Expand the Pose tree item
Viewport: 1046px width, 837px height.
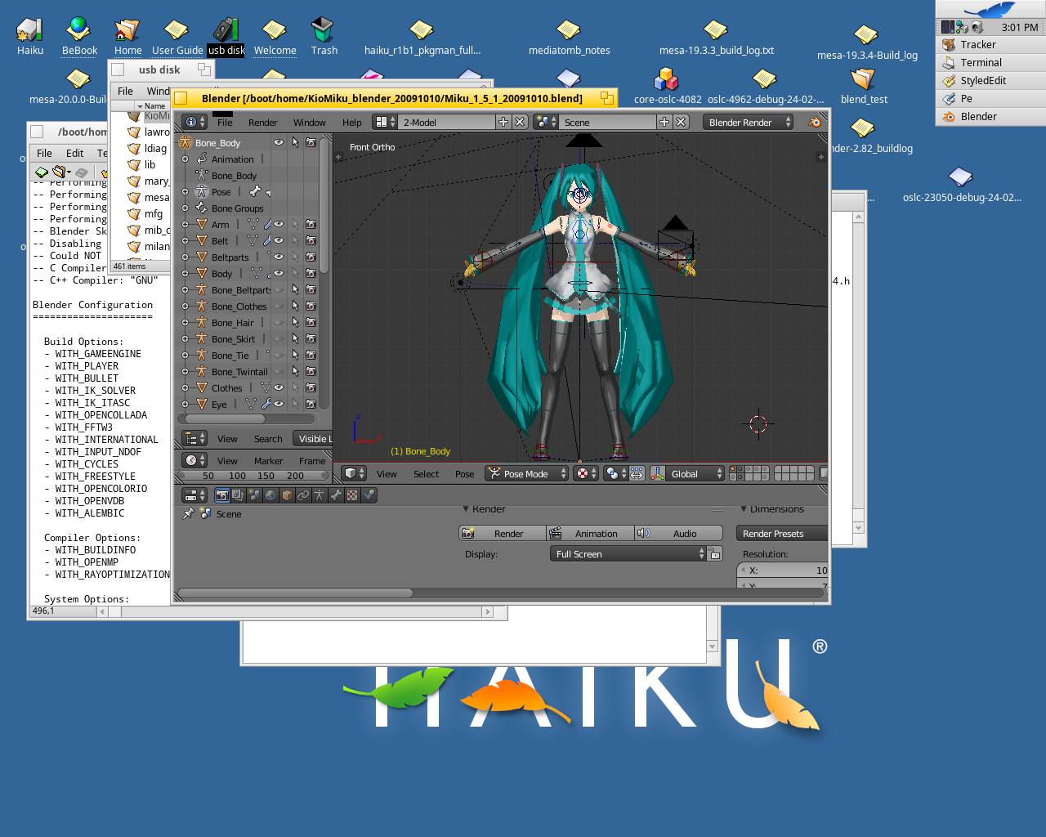(x=186, y=192)
